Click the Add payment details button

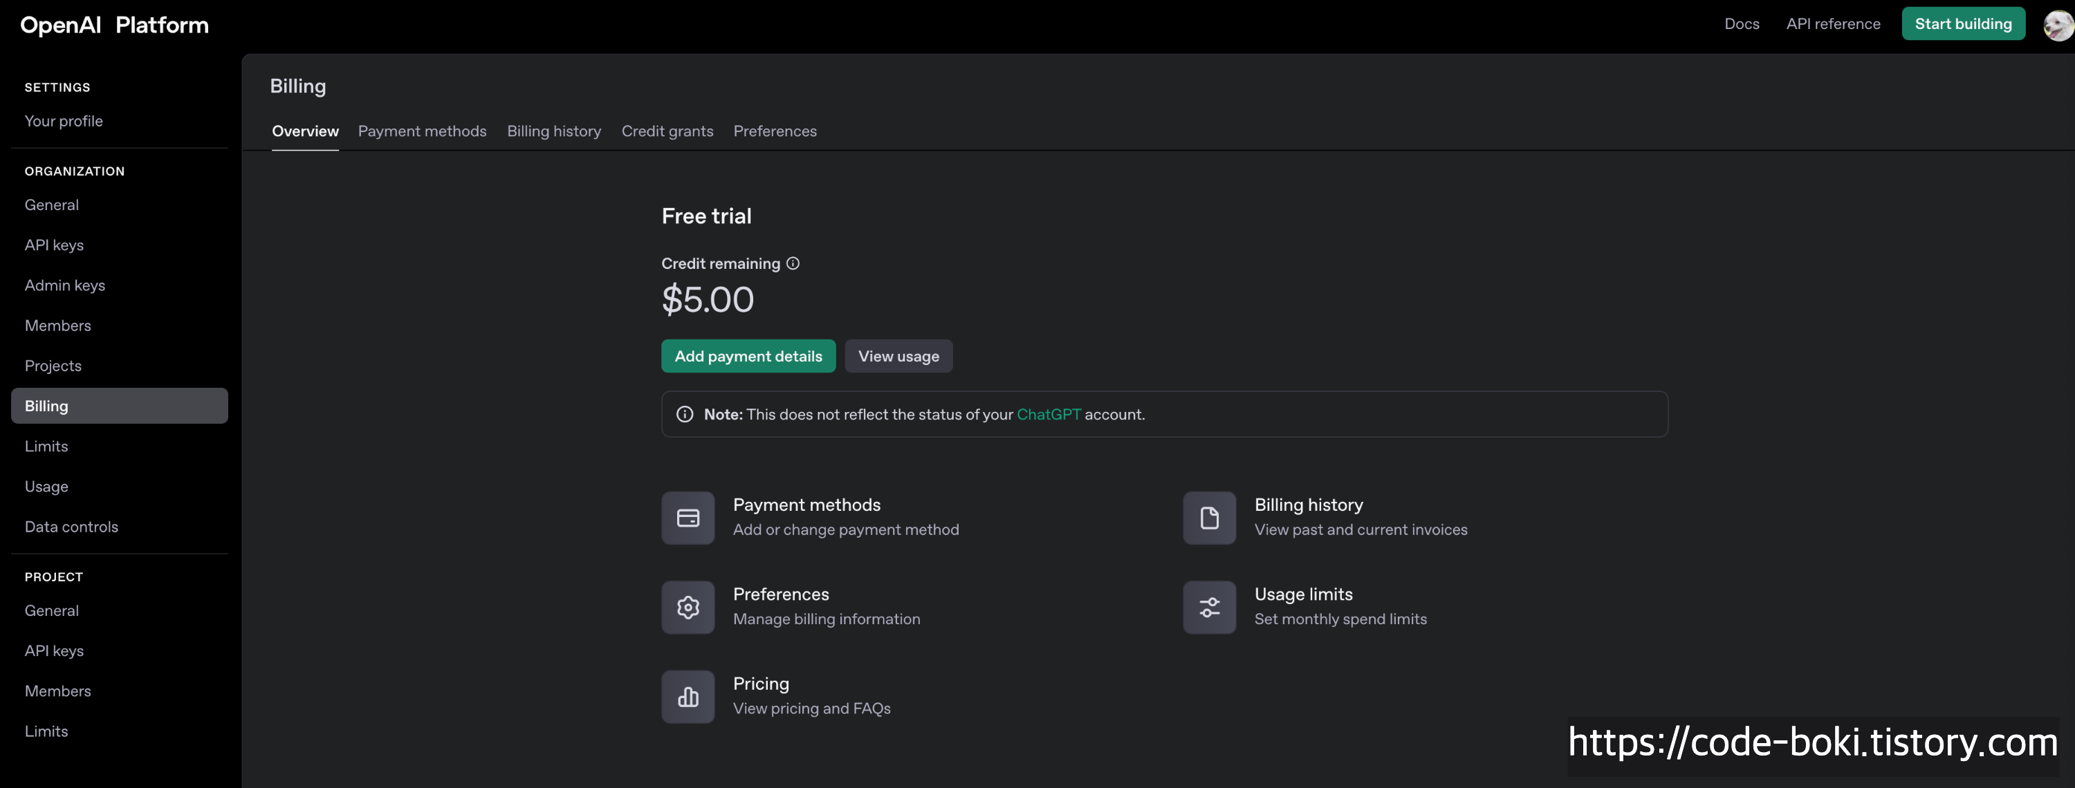[x=748, y=356]
